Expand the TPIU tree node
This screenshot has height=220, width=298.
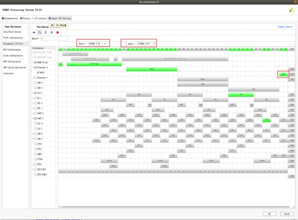33,165
